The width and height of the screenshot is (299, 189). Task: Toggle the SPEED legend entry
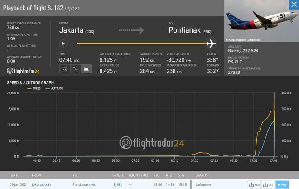[34, 88]
